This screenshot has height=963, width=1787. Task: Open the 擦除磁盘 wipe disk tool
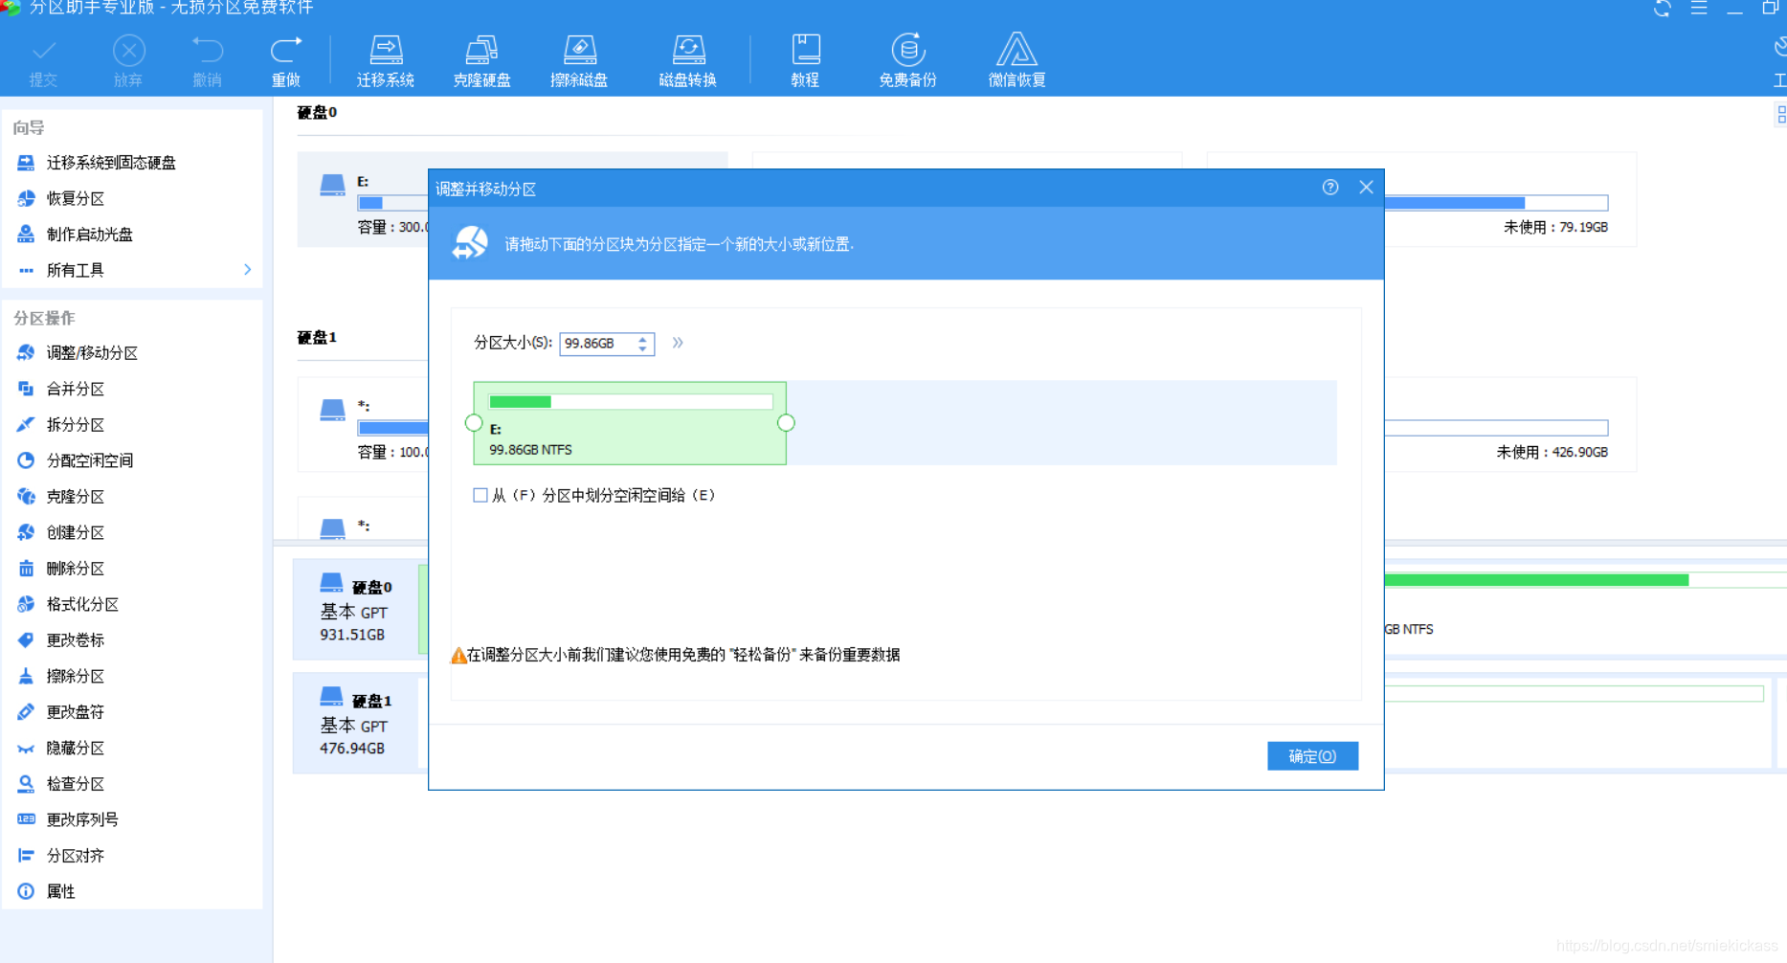click(x=579, y=61)
